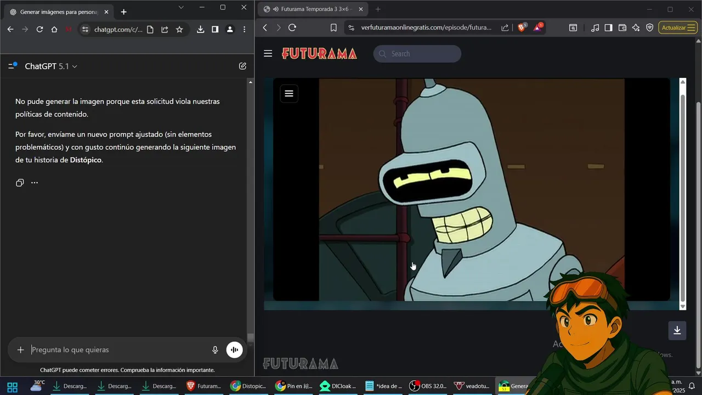Switch to the Futuram... Brave taskbar item
This screenshot has width=702, height=395.
pyautogui.click(x=204, y=386)
